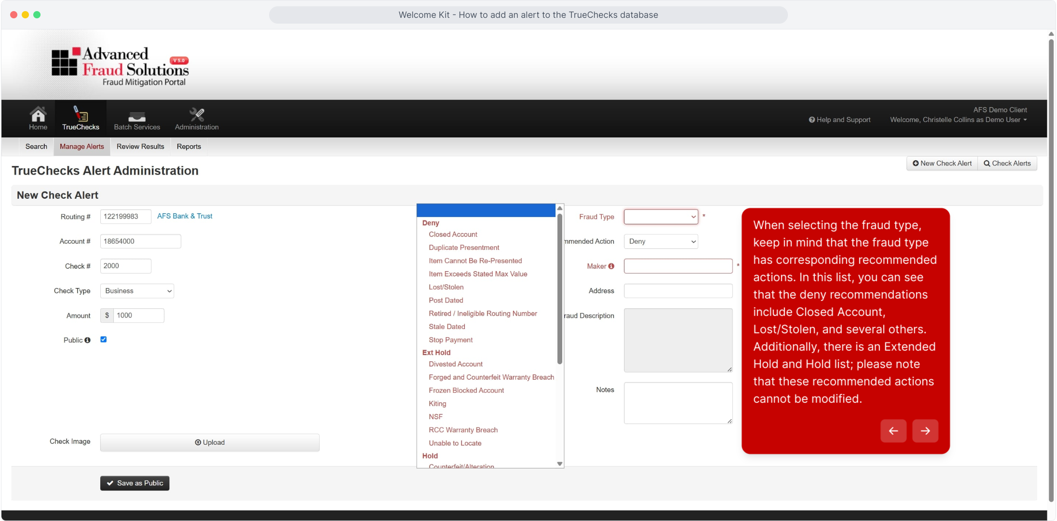The height and width of the screenshot is (521, 1057).
Task: Click the Maker input field
Action: click(x=678, y=266)
